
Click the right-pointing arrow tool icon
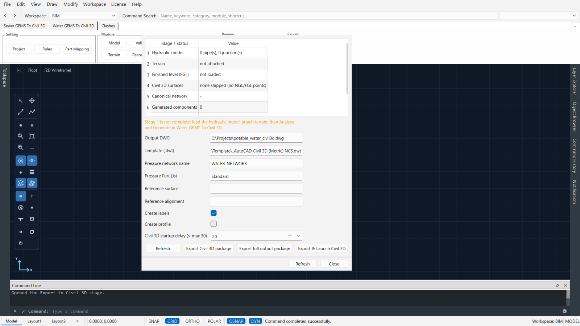(32, 148)
